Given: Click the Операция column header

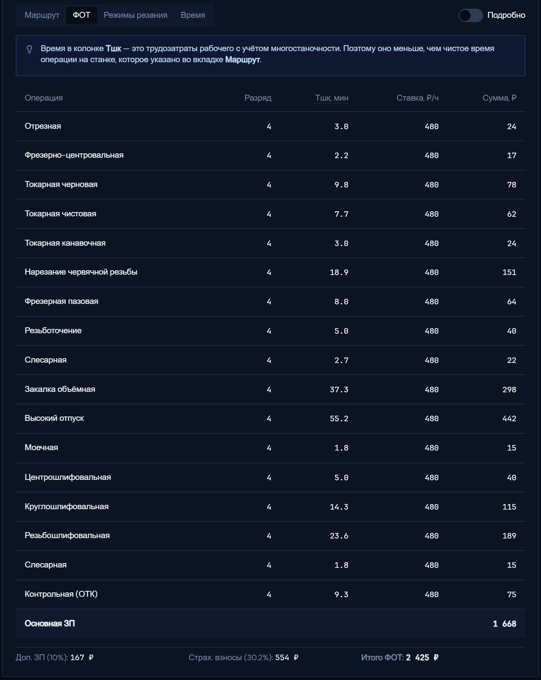Looking at the screenshot, I should pyautogui.click(x=44, y=98).
